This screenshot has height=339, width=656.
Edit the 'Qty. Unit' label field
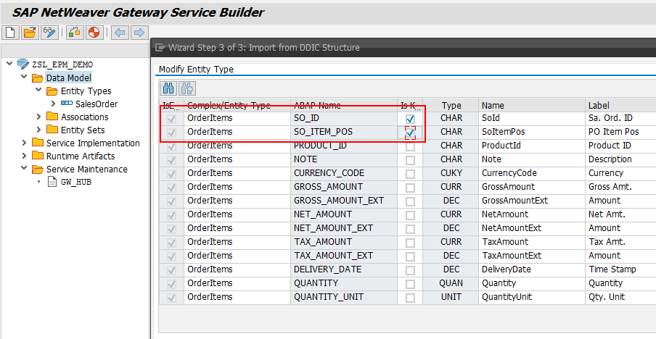click(620, 297)
